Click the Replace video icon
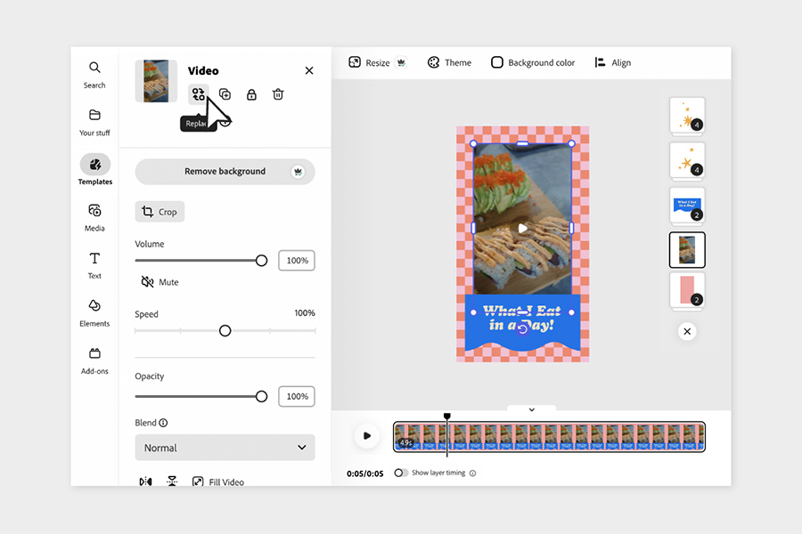 point(198,94)
